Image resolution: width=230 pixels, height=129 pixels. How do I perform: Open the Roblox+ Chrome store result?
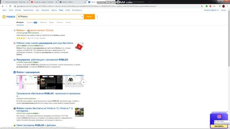(x=35, y=30)
